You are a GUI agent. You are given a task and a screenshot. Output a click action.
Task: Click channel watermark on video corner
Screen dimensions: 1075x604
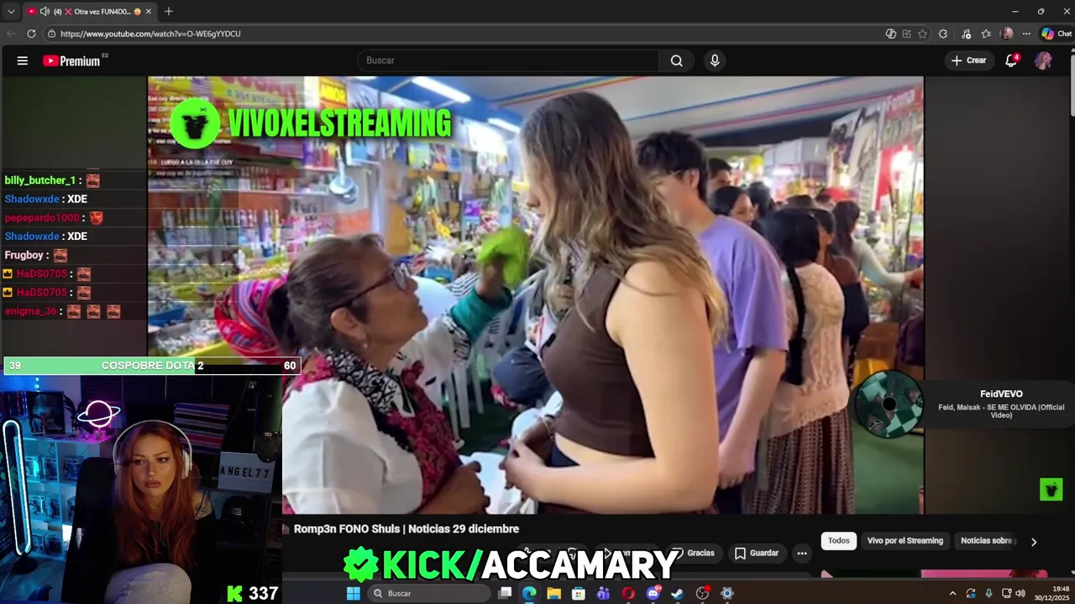1051,489
